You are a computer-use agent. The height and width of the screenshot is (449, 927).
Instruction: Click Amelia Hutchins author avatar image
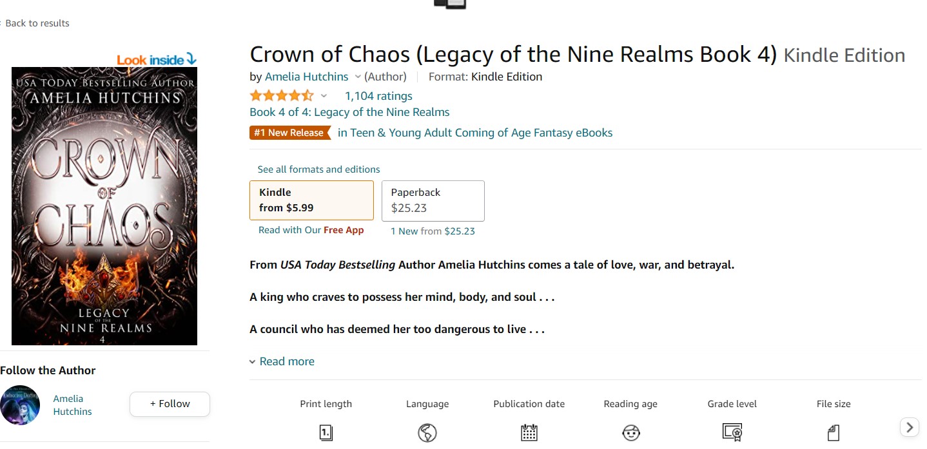[20, 405]
